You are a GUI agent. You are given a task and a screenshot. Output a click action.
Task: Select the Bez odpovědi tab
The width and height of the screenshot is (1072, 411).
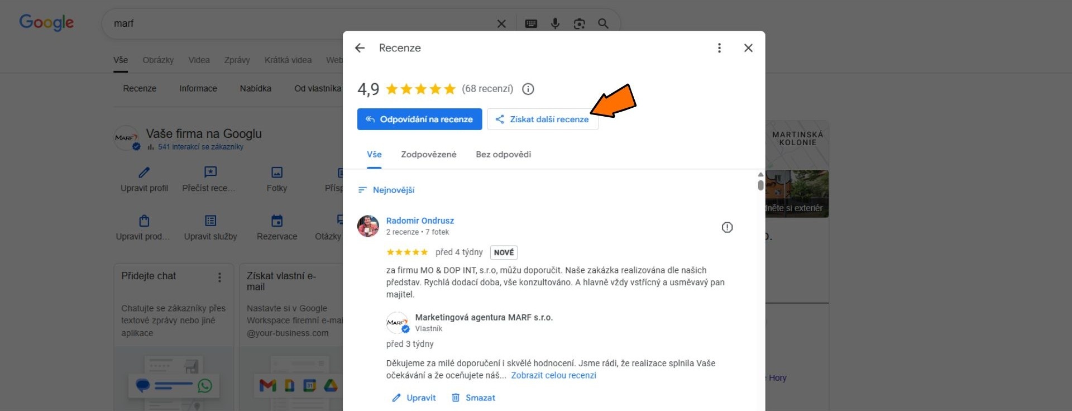pyautogui.click(x=503, y=155)
